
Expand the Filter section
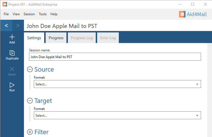click(30, 132)
